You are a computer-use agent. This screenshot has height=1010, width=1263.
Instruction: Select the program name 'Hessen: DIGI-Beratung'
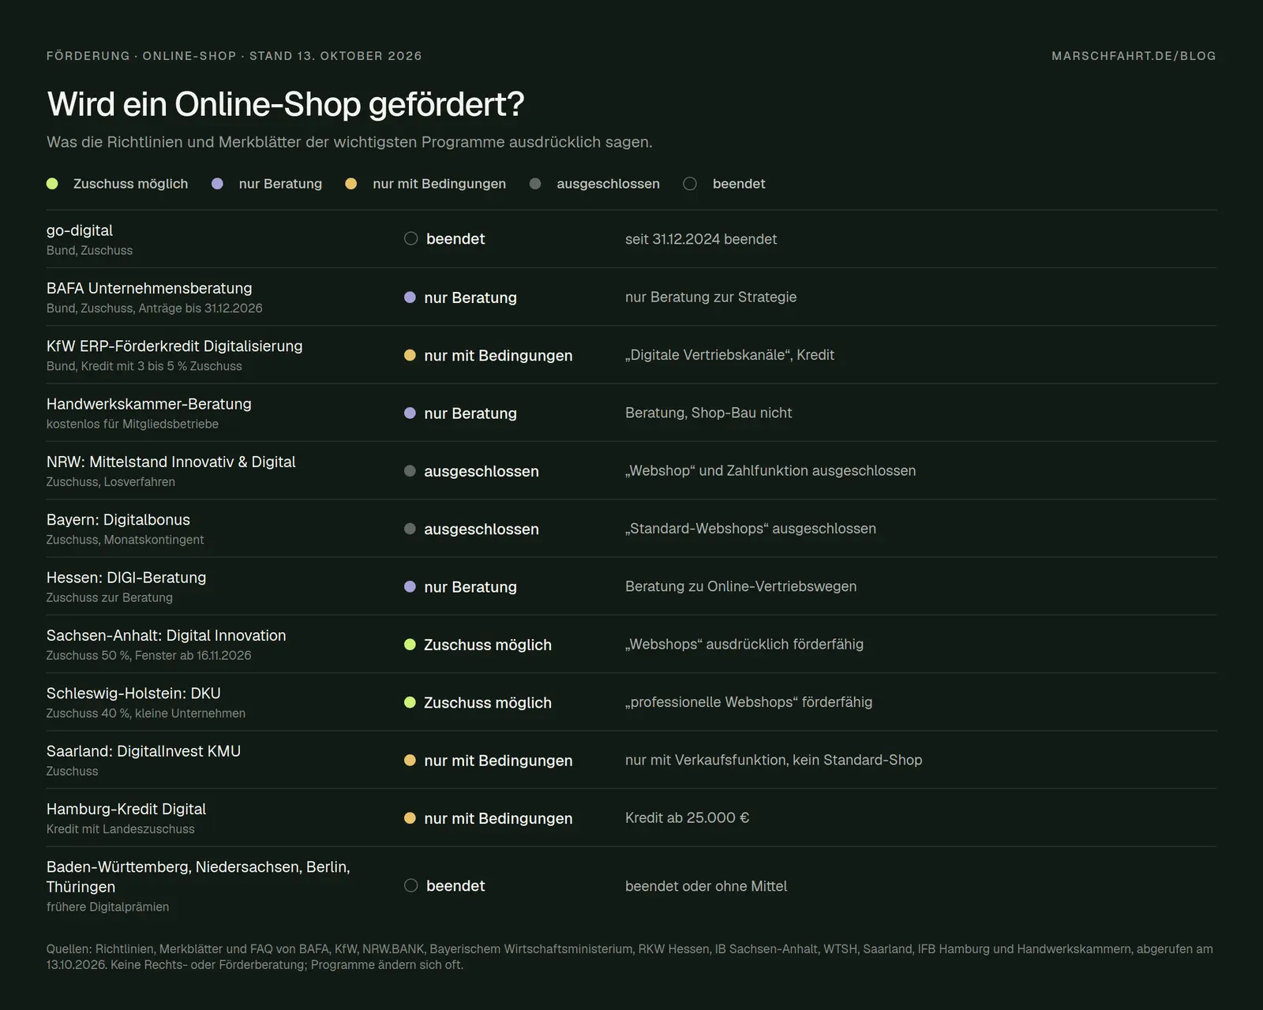[126, 578]
